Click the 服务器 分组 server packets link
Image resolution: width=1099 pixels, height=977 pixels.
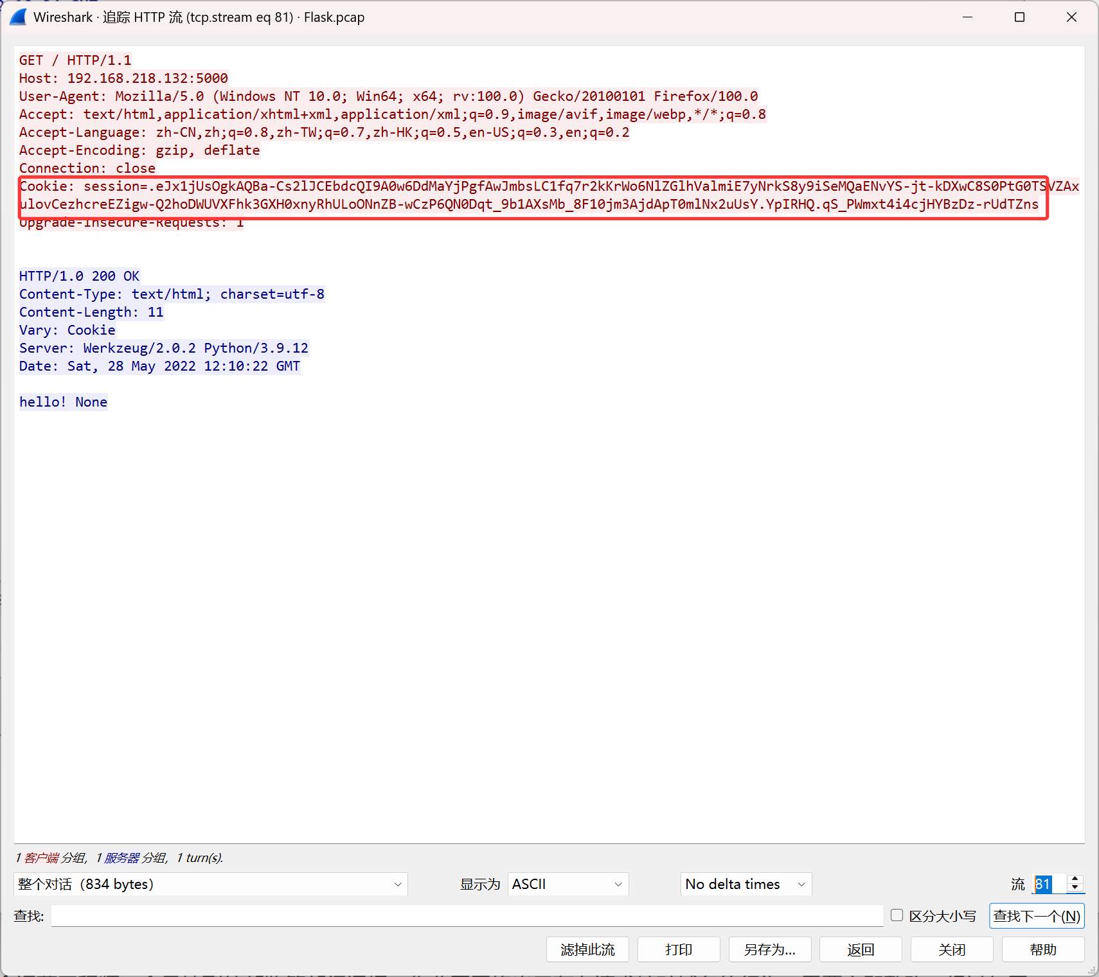[x=135, y=858]
